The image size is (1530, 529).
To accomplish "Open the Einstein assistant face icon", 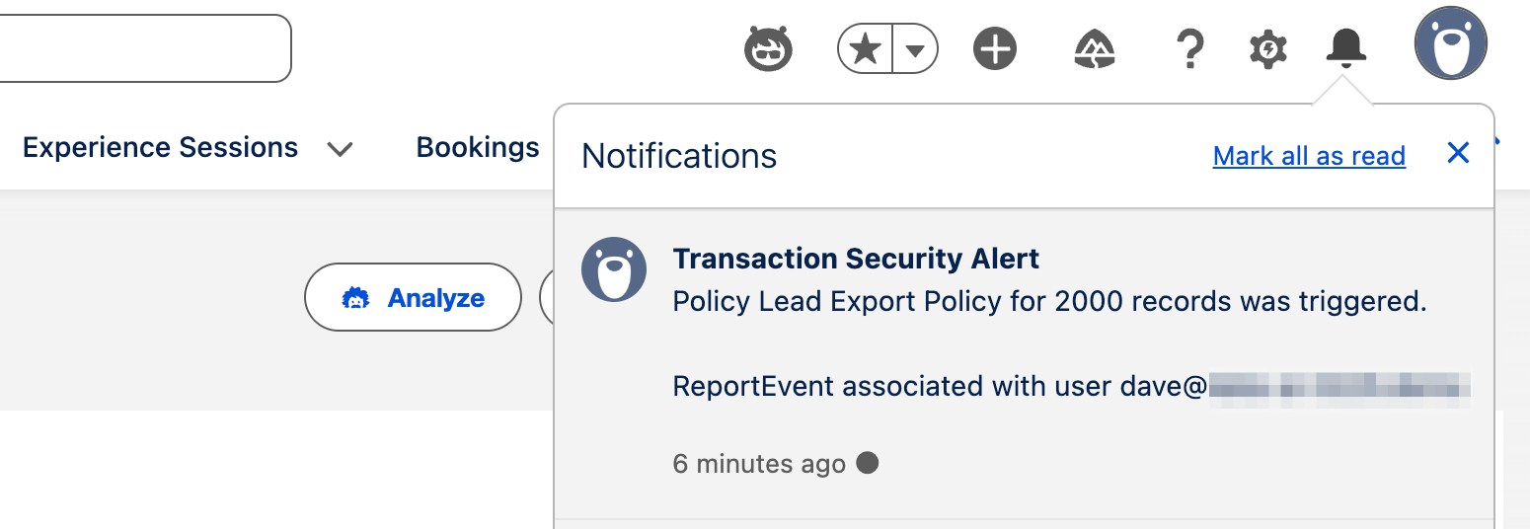I will coord(768,48).
